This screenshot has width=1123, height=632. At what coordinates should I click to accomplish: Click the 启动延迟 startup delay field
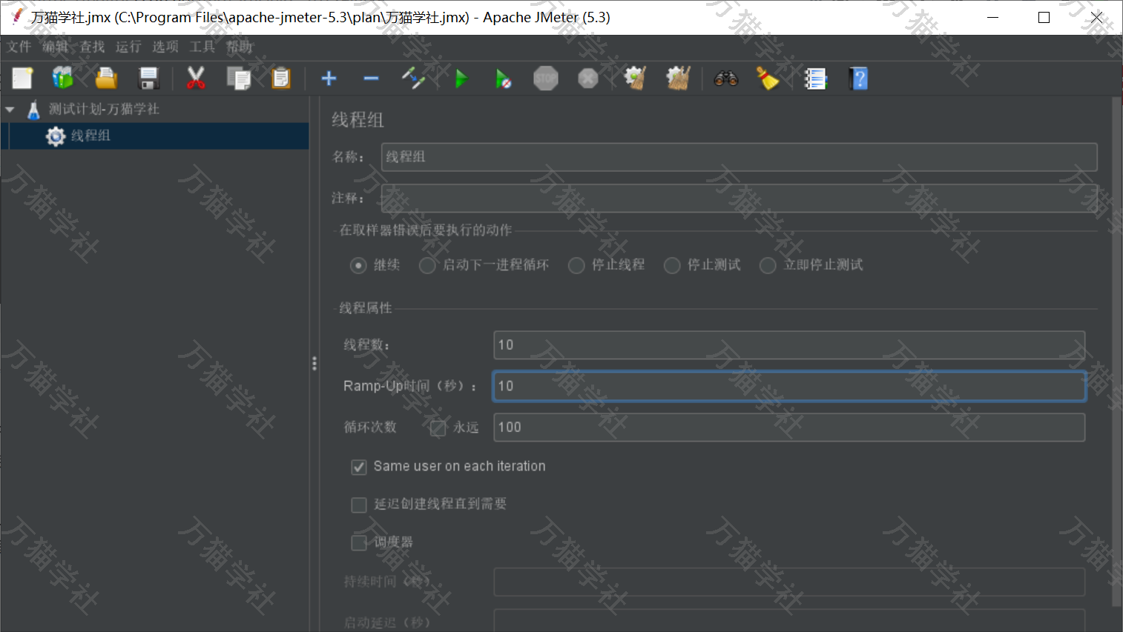[789, 621]
